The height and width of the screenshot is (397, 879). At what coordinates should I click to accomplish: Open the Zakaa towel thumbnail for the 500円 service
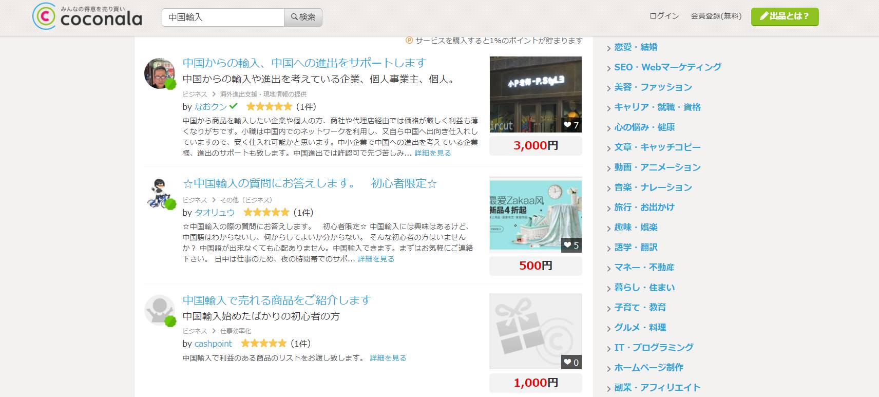tap(536, 215)
